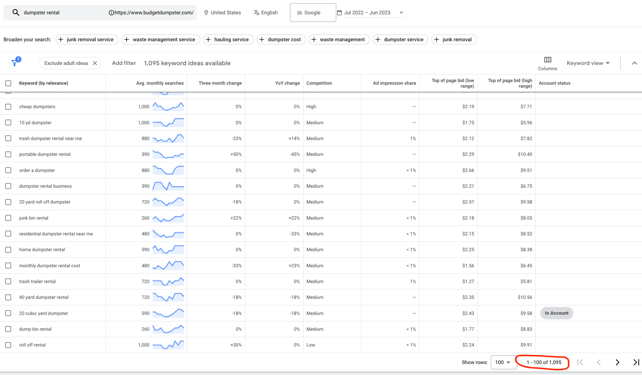Sort by Competition column

point(319,83)
